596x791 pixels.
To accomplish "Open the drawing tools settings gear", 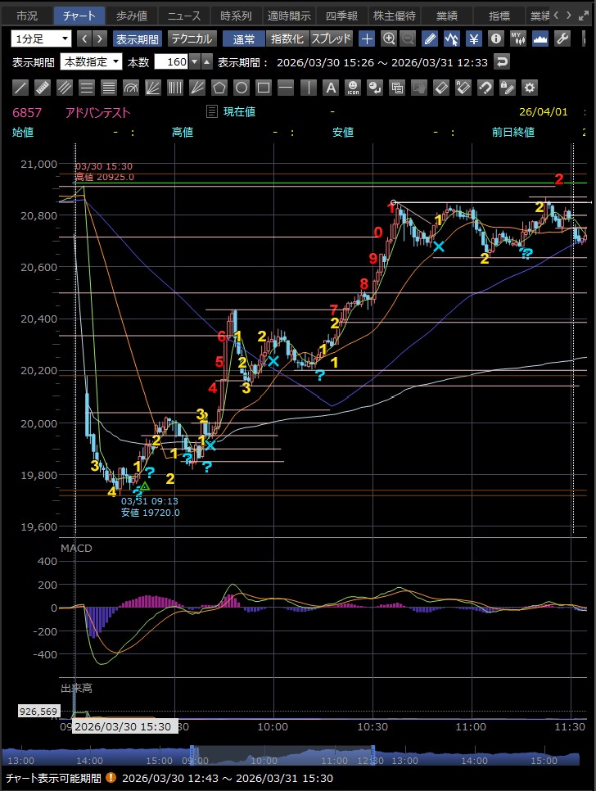I will coord(530,88).
